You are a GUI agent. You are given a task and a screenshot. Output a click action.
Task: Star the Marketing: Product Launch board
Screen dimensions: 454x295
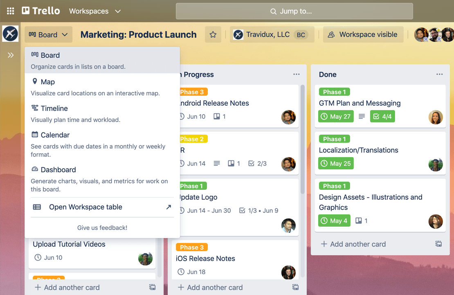coord(213,34)
